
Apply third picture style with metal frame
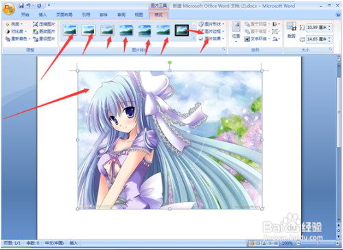click(x=107, y=30)
